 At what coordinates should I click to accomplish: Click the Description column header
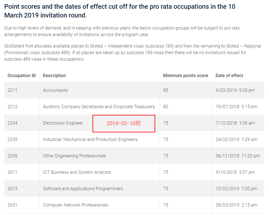(54, 75)
